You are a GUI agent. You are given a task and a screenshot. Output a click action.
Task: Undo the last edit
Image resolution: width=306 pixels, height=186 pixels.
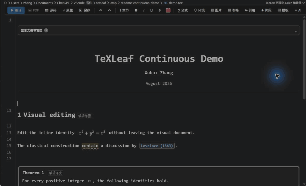coord(100,10)
